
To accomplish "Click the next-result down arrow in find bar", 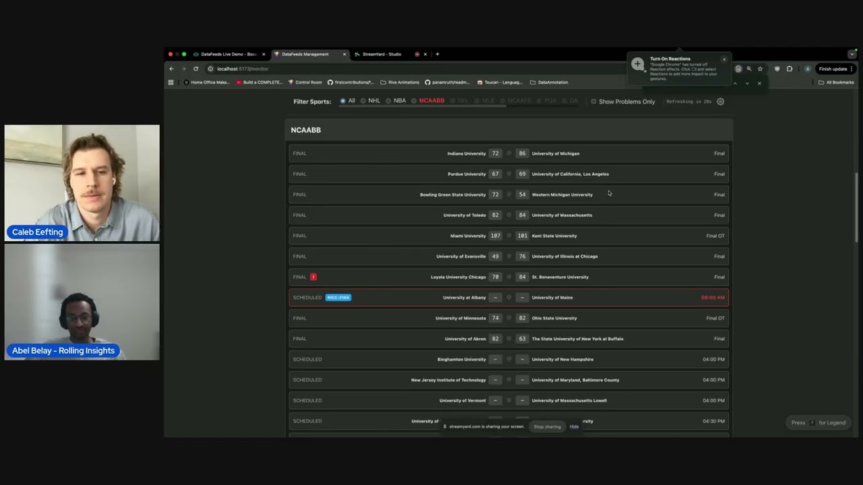I will pyautogui.click(x=747, y=84).
